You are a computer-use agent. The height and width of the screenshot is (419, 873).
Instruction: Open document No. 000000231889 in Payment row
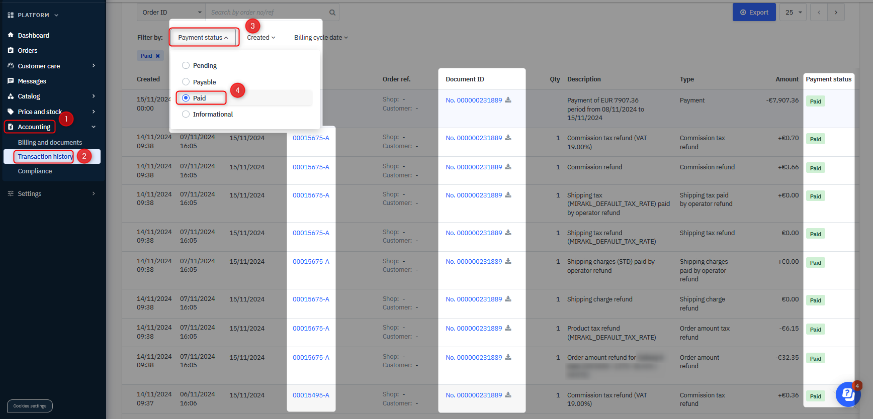tap(474, 100)
